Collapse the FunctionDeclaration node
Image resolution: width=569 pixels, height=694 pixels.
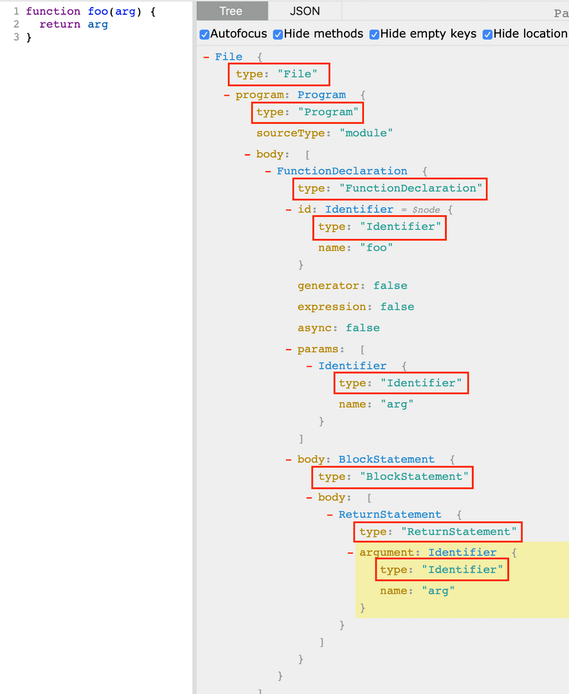pyautogui.click(x=267, y=171)
